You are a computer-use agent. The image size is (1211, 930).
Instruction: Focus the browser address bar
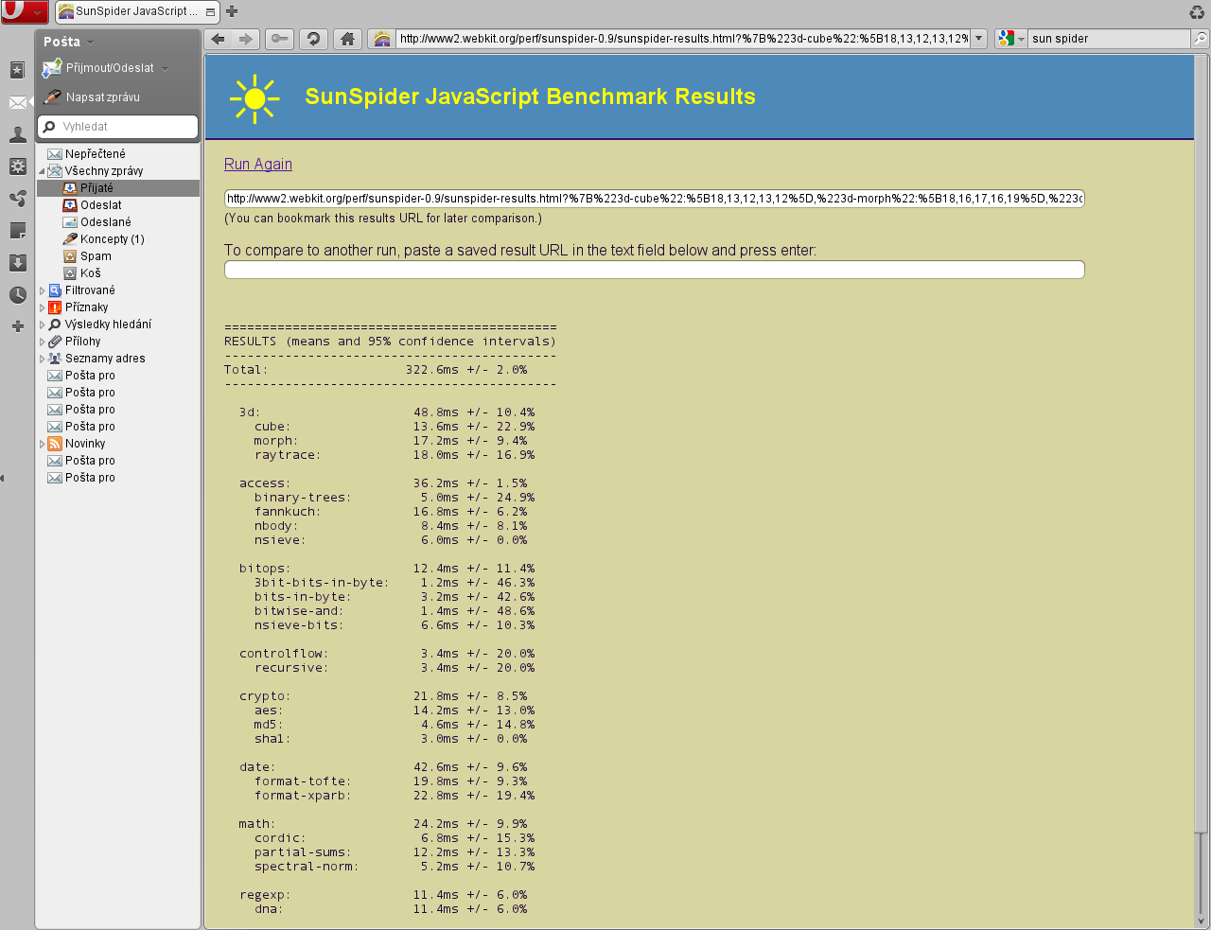pyautogui.click(x=682, y=39)
